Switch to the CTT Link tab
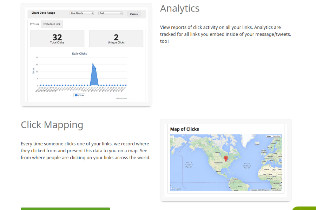This screenshot has width=316, height=210. (x=34, y=24)
